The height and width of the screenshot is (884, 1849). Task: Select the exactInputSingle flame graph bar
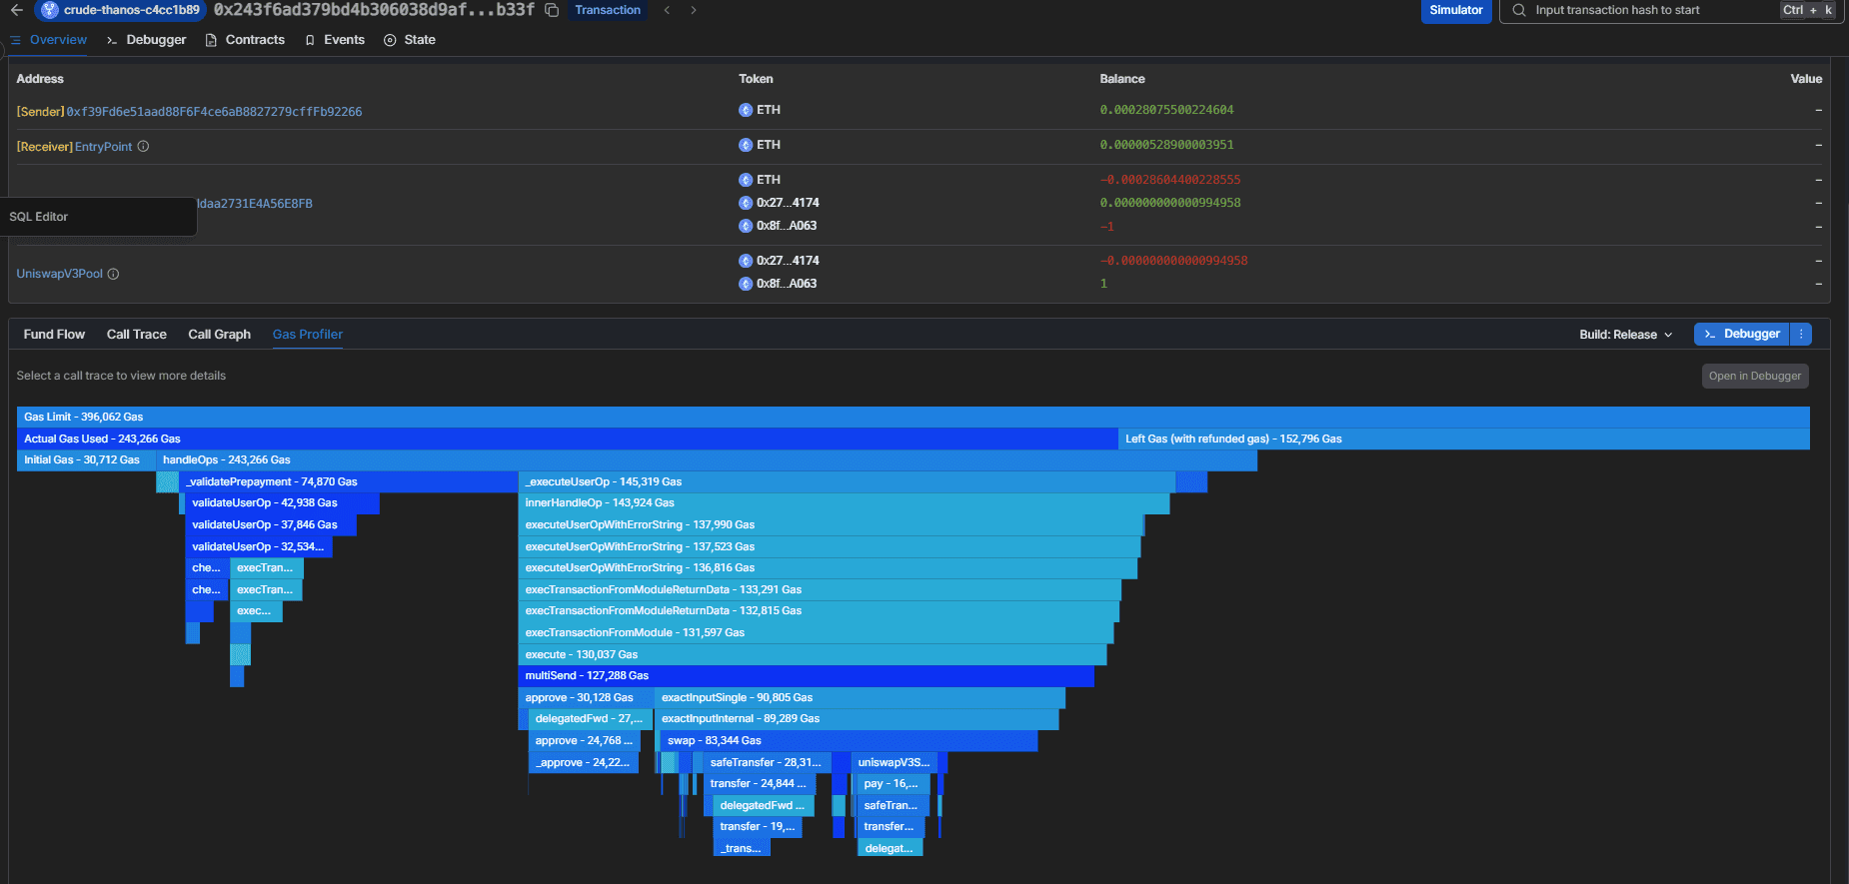click(860, 698)
